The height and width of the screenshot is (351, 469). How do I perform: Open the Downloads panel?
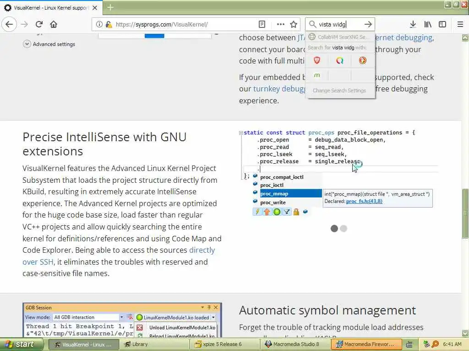click(413, 24)
